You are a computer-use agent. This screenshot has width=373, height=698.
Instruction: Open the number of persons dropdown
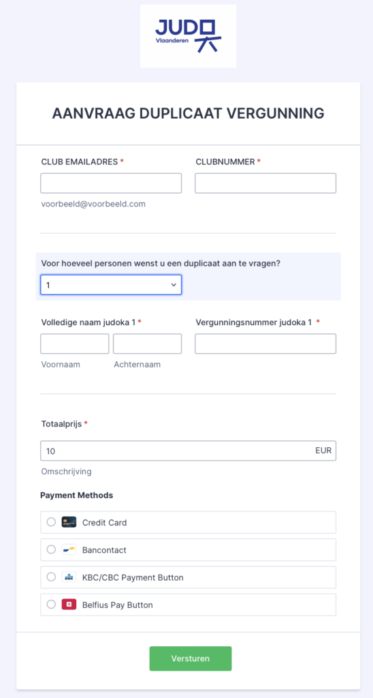tap(111, 285)
